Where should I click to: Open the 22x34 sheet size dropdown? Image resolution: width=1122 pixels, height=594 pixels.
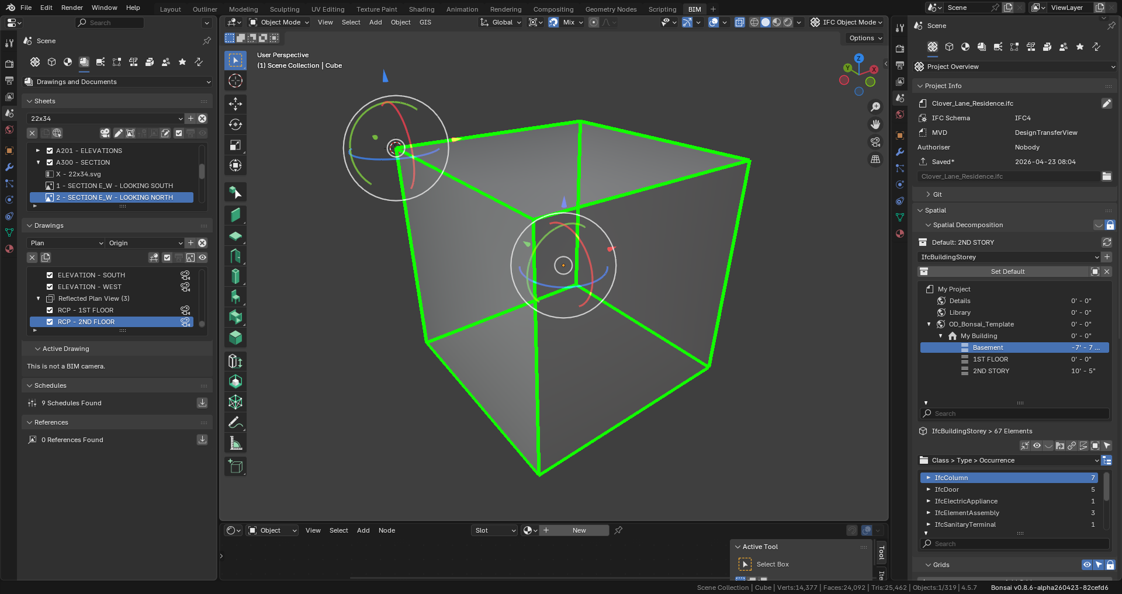(x=106, y=119)
